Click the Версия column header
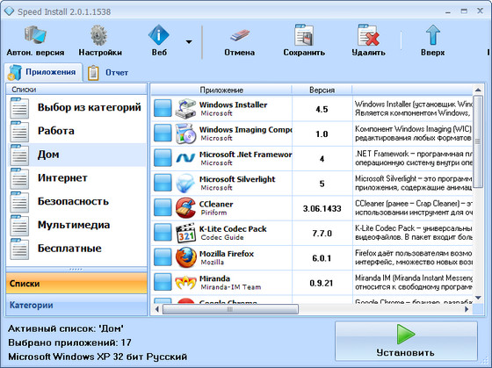 (322, 90)
